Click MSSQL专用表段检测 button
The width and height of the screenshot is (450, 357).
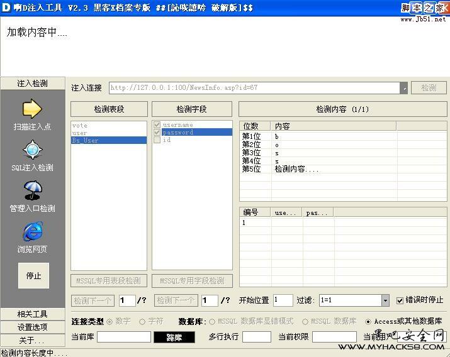pyautogui.click(x=109, y=281)
